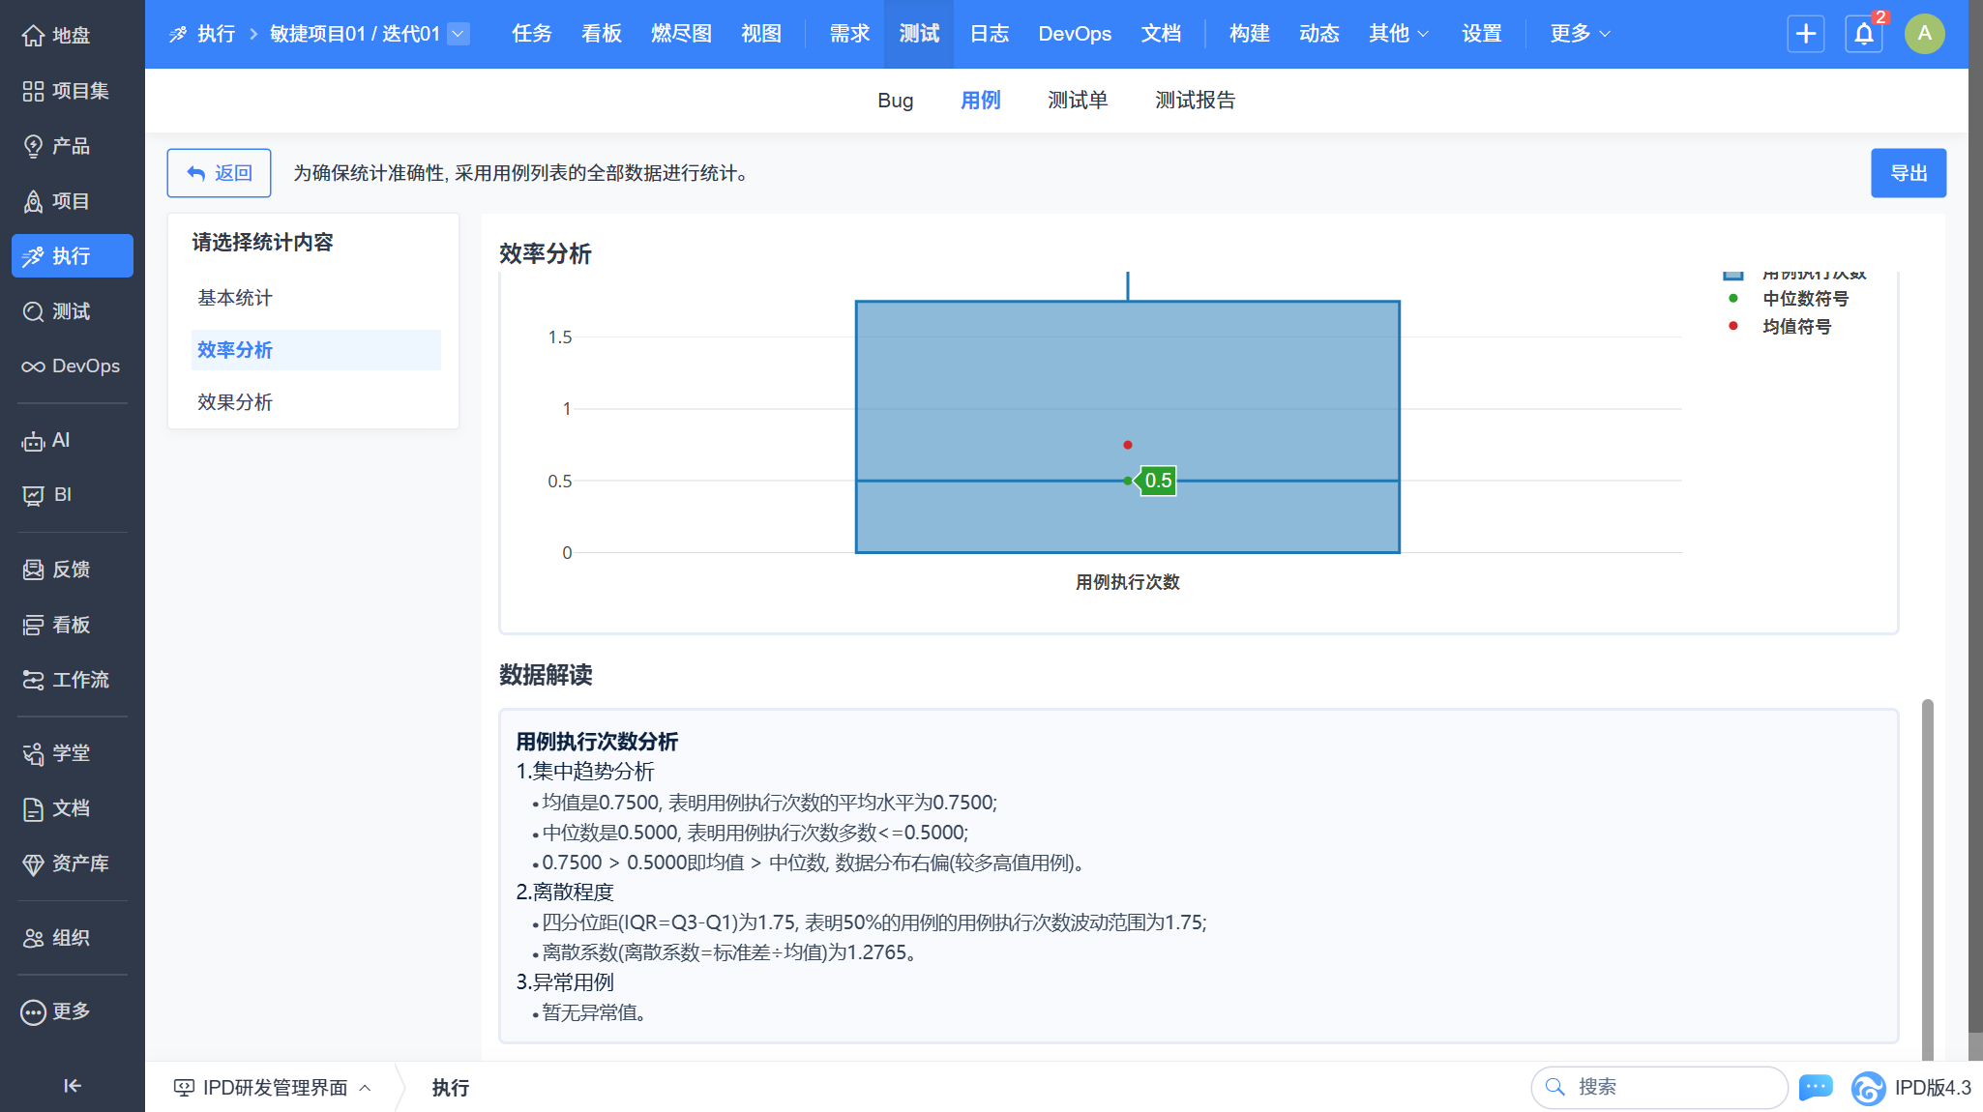Open the DevOps infinity sidebar item

click(x=34, y=366)
